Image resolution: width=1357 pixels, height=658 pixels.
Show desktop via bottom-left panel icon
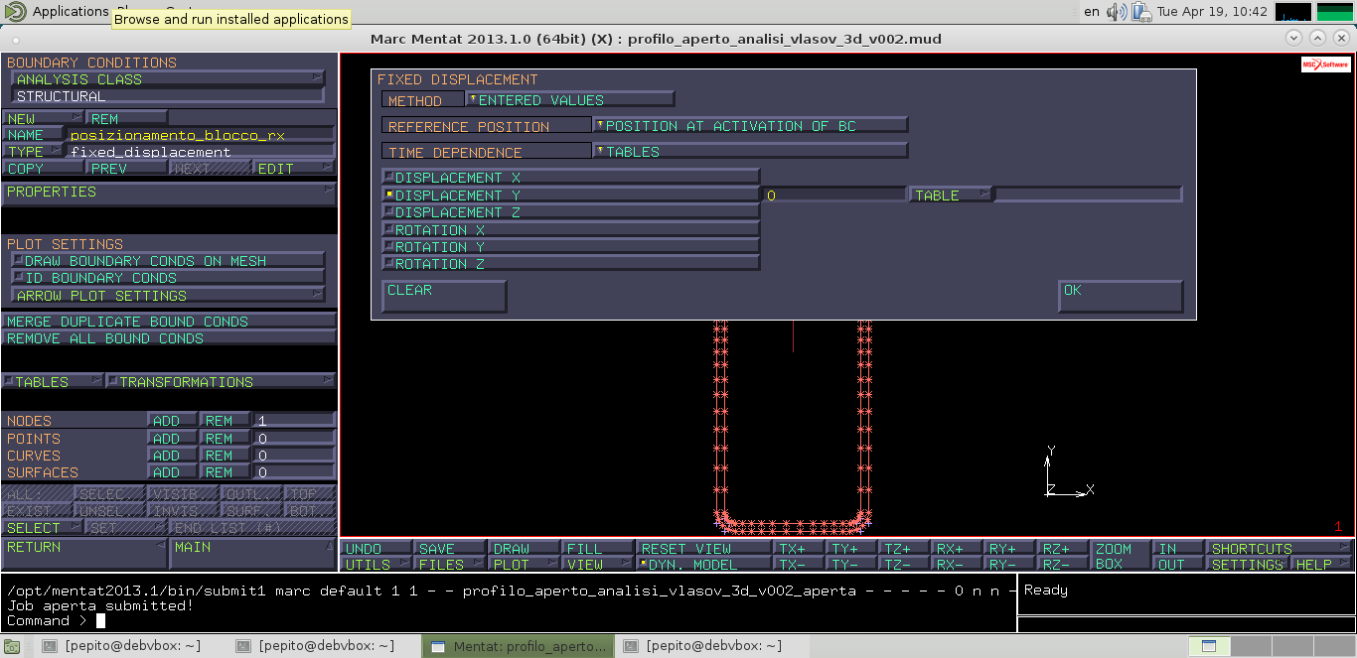[x=13, y=646]
